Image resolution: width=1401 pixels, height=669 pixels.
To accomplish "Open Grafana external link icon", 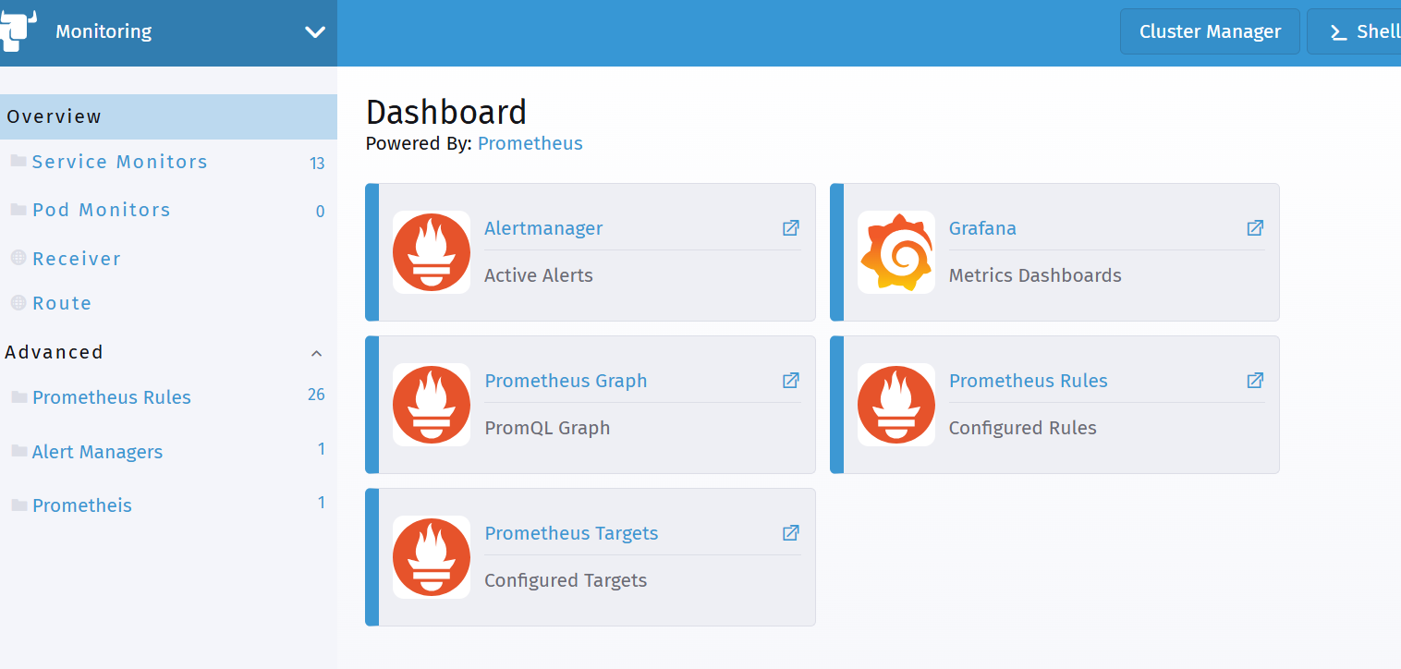I will pos(1255,228).
